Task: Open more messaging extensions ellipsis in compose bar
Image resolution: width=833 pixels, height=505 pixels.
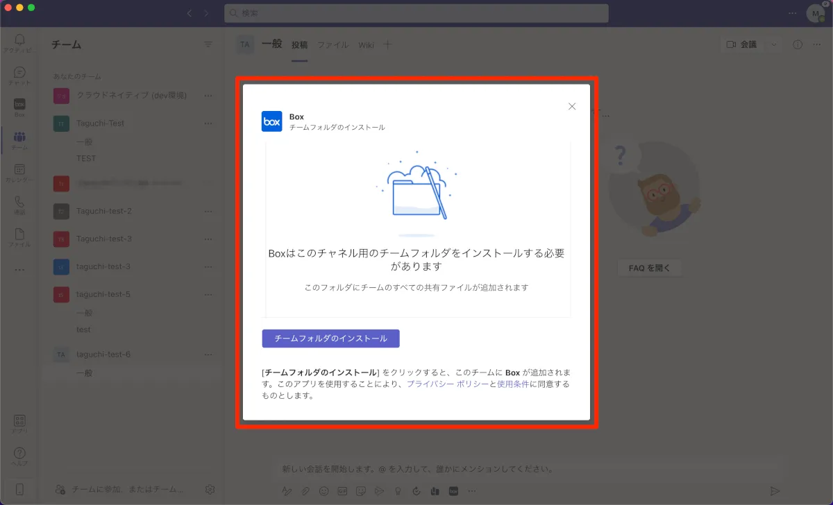Action: [472, 491]
